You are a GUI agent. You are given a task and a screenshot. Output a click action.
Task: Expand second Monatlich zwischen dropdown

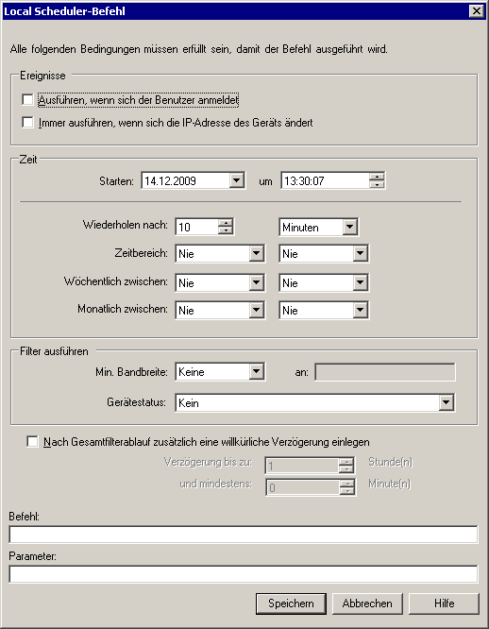tap(360, 310)
